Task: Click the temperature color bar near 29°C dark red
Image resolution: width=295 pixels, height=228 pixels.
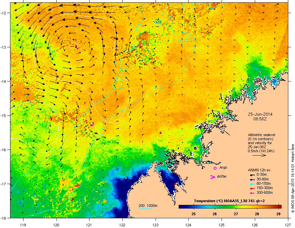Action: click(x=279, y=207)
